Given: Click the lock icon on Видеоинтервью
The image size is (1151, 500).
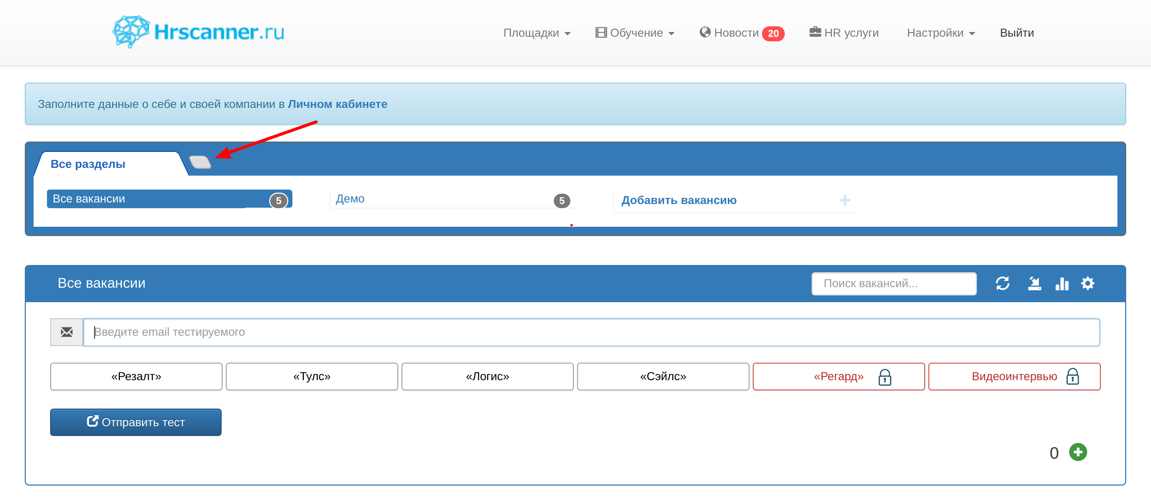Looking at the screenshot, I should pos(1073,376).
